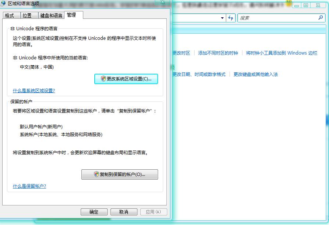Screen dimensions: 329x225
Task: Expand the address bar dropdown arrow
Action: point(222,18)
